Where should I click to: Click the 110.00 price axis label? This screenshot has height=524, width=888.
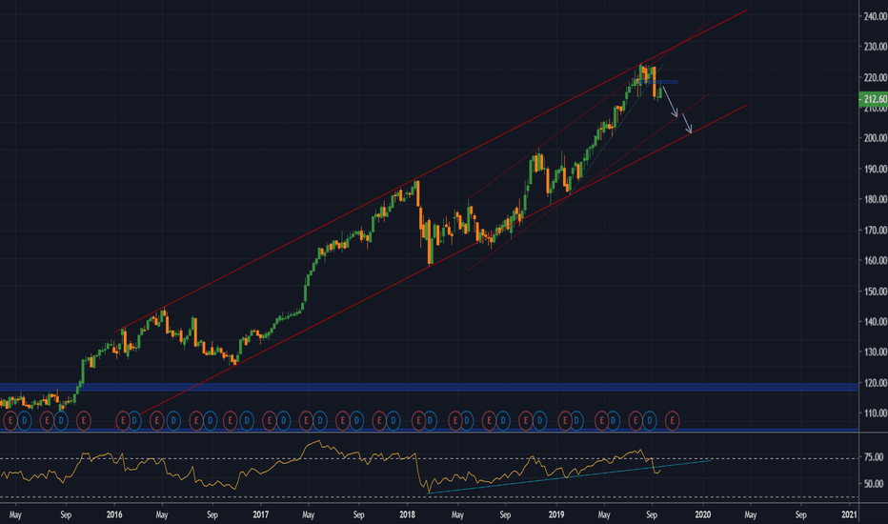tap(875, 413)
